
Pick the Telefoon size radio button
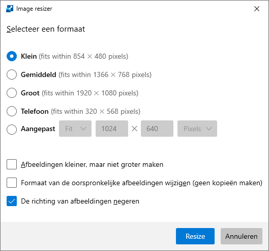click(12, 111)
